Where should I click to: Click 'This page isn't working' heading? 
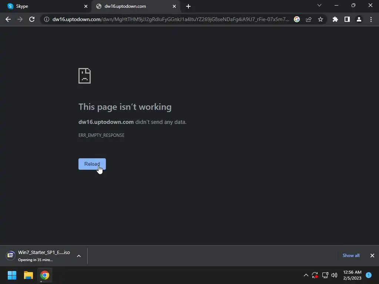[x=125, y=107]
